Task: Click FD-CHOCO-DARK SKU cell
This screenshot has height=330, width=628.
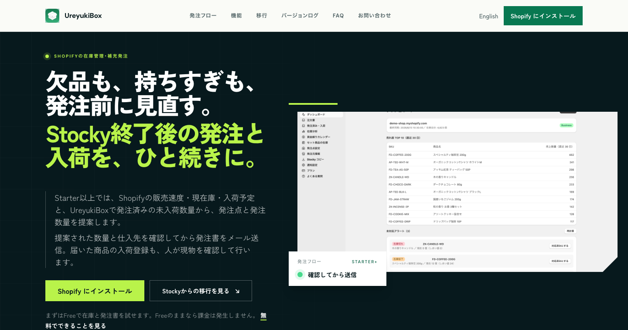Action: coord(400,185)
